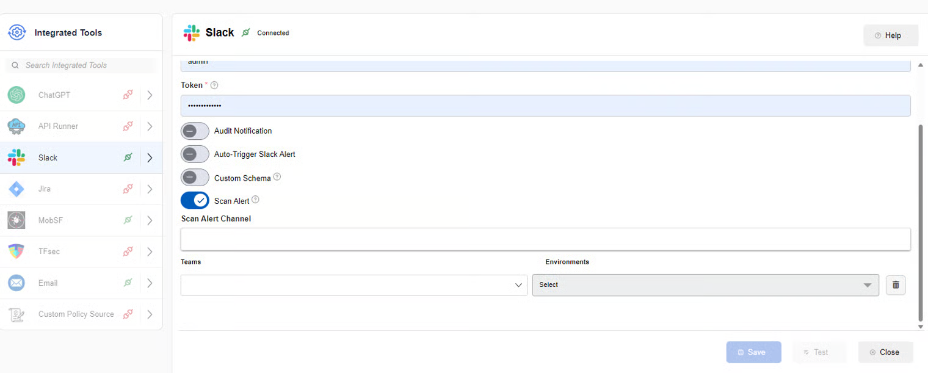The width and height of the screenshot is (928, 373).
Task: Click the TFsec shield icon
Action: point(16,252)
